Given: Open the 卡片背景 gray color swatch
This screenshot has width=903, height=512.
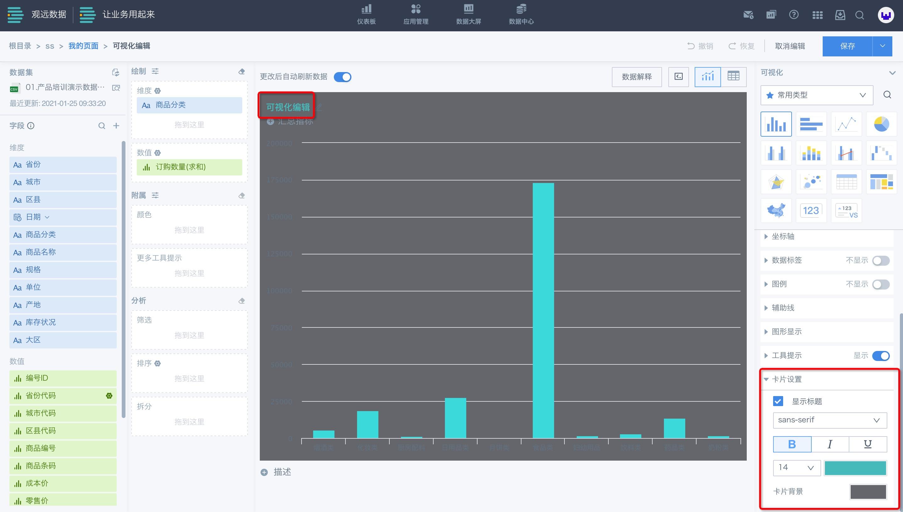Looking at the screenshot, I should 868,492.
